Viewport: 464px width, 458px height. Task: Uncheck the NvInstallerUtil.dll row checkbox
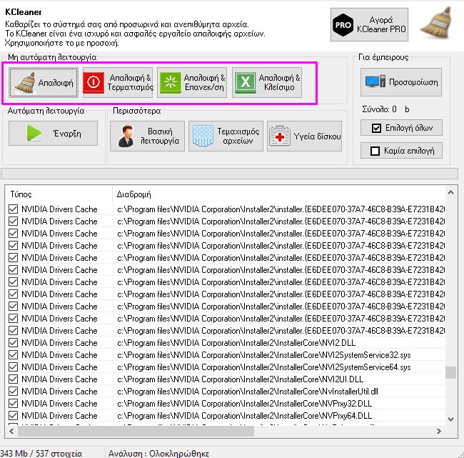(x=13, y=392)
